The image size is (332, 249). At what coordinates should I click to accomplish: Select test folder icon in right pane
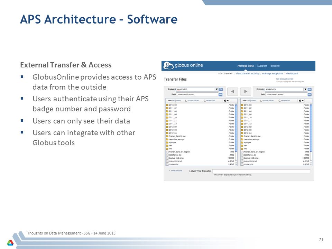point(242,146)
